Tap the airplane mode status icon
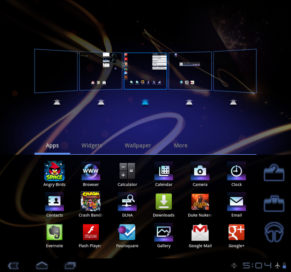 point(277,266)
